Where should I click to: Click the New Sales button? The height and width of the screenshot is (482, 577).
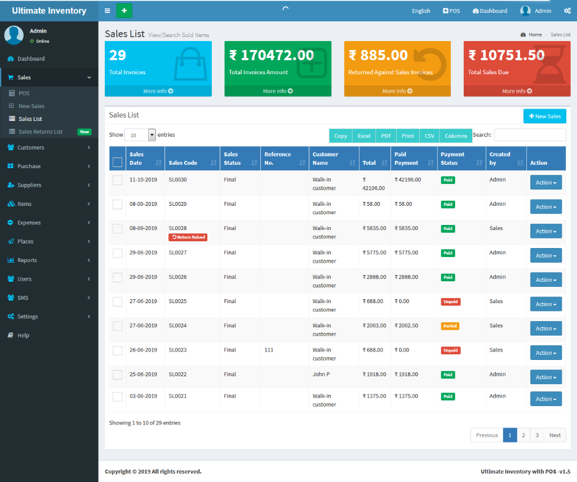[544, 116]
